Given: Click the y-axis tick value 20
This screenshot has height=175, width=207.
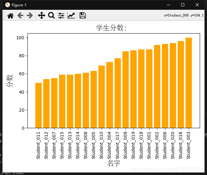Looking at the screenshot, I should pos(21,110).
